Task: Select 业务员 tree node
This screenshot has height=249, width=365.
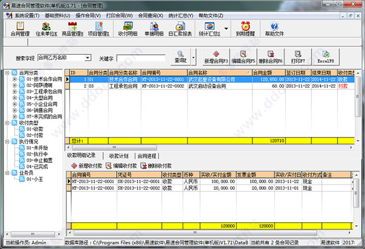Action: click(26, 173)
